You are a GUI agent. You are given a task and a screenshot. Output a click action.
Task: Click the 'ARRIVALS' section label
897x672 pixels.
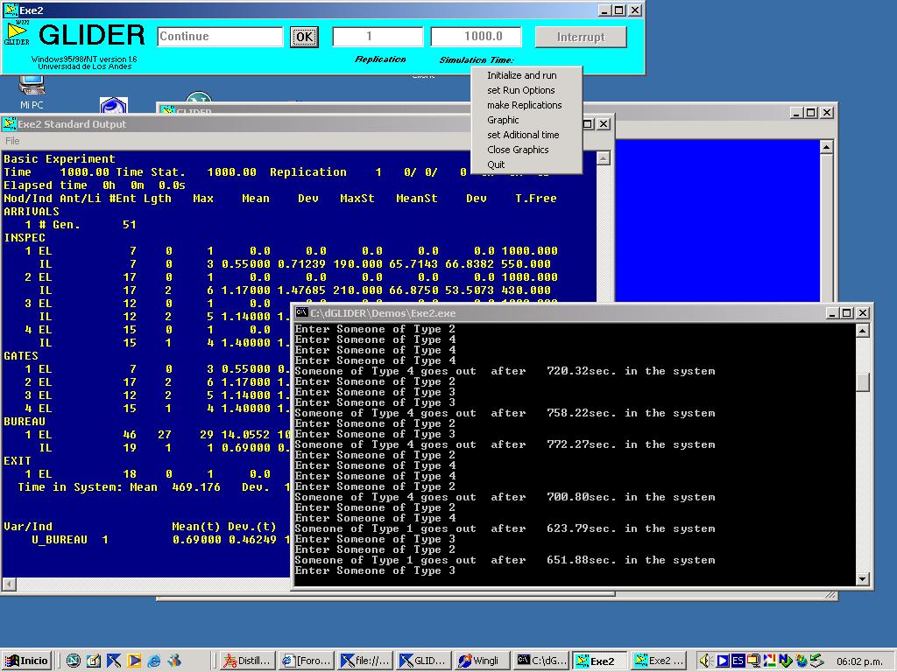(32, 212)
